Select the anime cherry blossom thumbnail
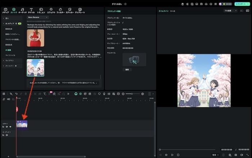The image size is (252, 158). pos(36,68)
